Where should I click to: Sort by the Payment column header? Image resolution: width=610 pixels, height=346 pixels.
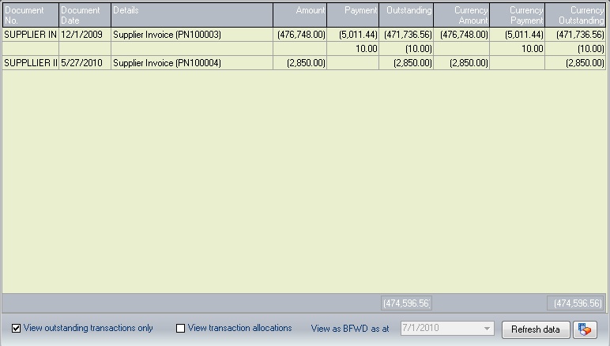(353, 15)
